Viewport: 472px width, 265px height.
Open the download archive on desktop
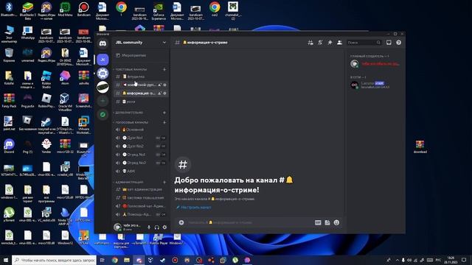[420, 146]
